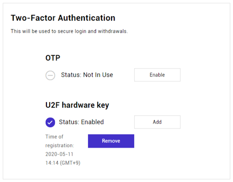The image size is (233, 182).
Task: Enable OTP authentication
Action: 157,75
